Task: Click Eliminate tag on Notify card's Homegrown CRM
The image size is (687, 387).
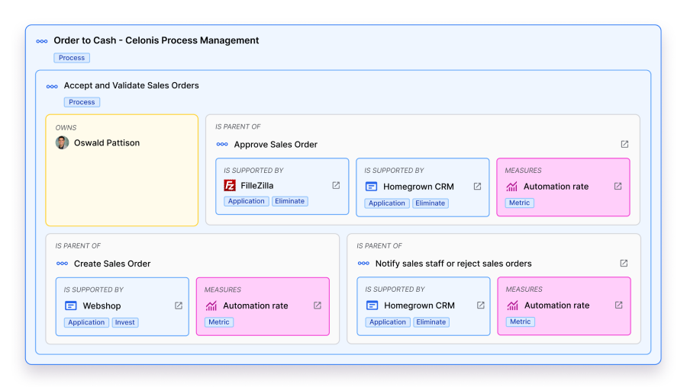Action: [x=431, y=322]
